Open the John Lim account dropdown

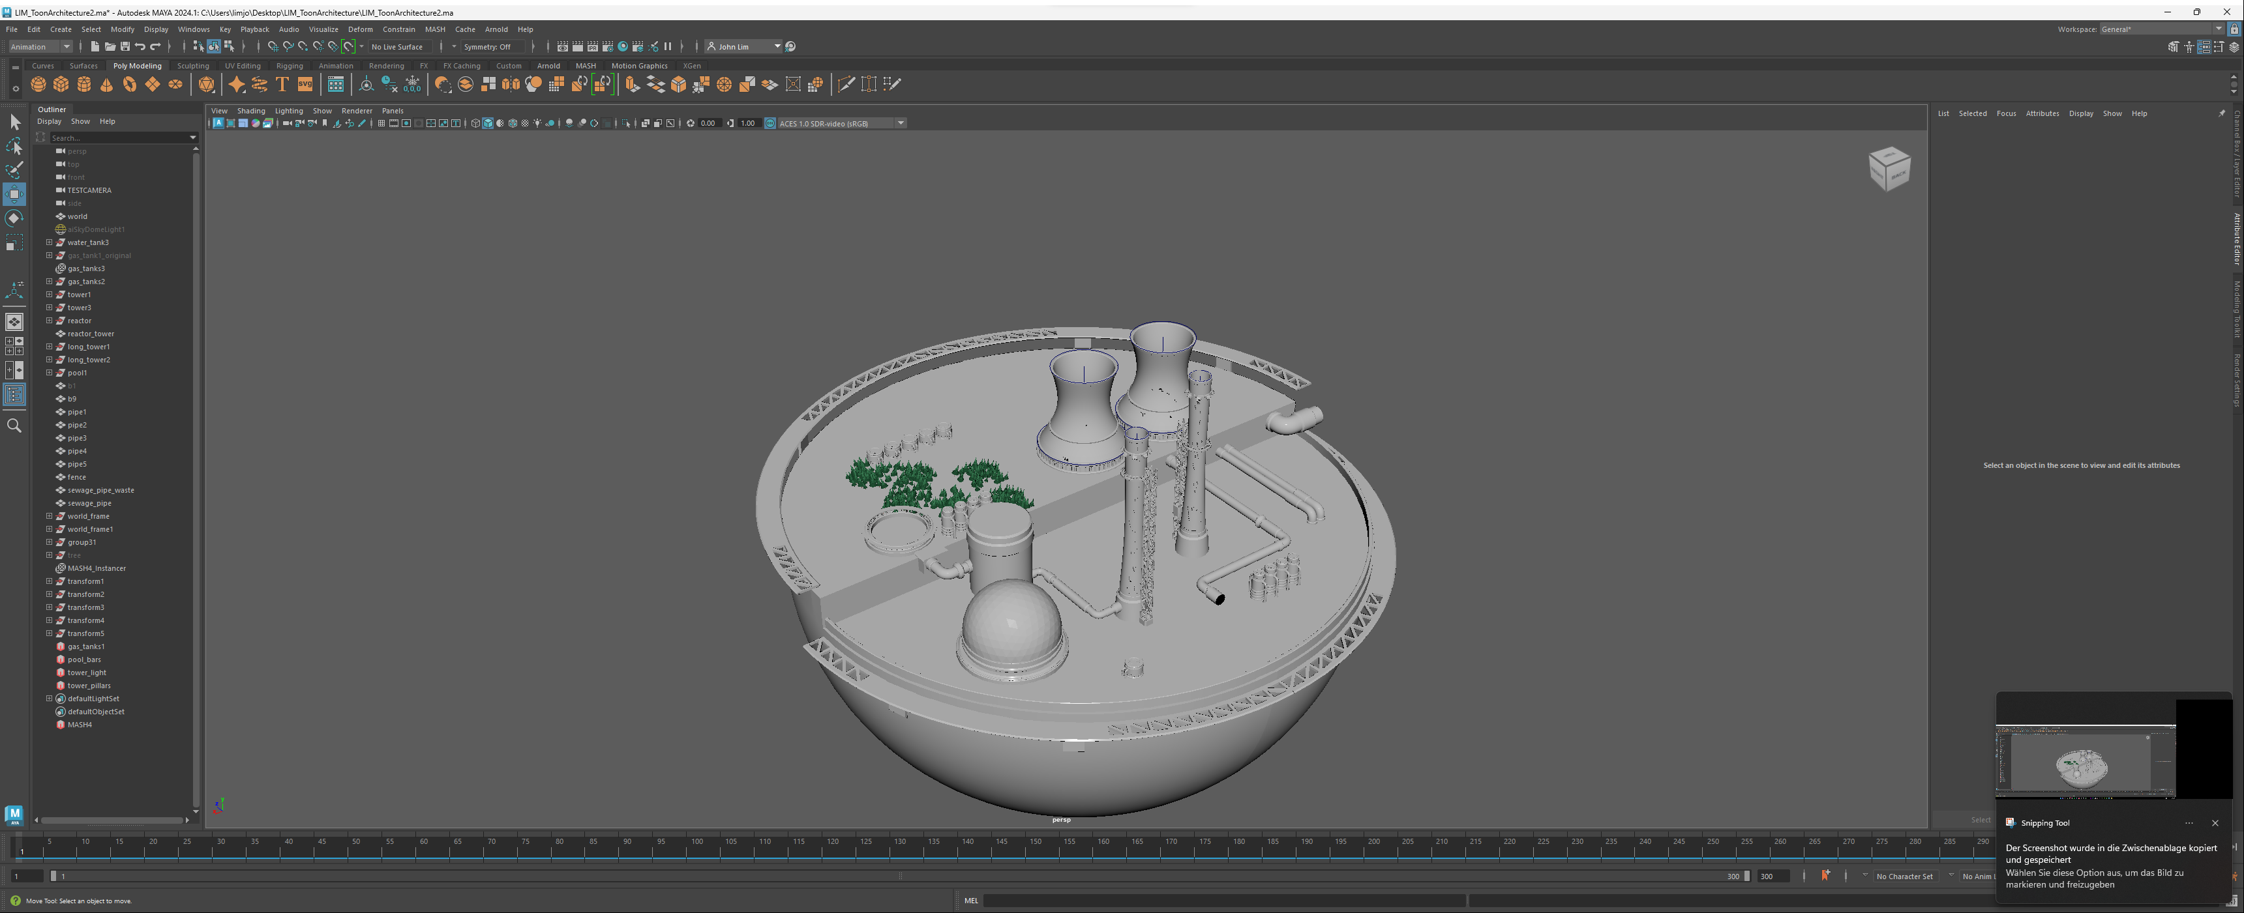click(x=743, y=47)
